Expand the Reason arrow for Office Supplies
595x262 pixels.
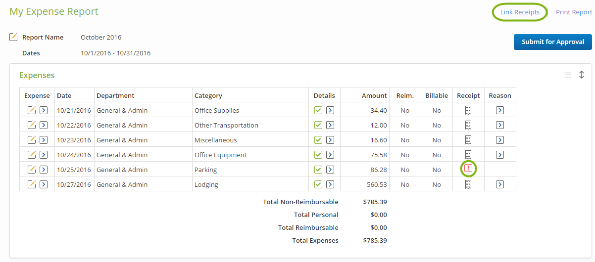pos(500,110)
